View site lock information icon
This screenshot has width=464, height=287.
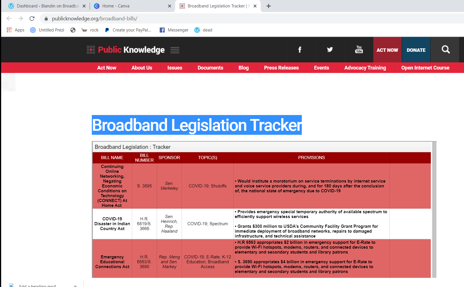tap(46, 19)
